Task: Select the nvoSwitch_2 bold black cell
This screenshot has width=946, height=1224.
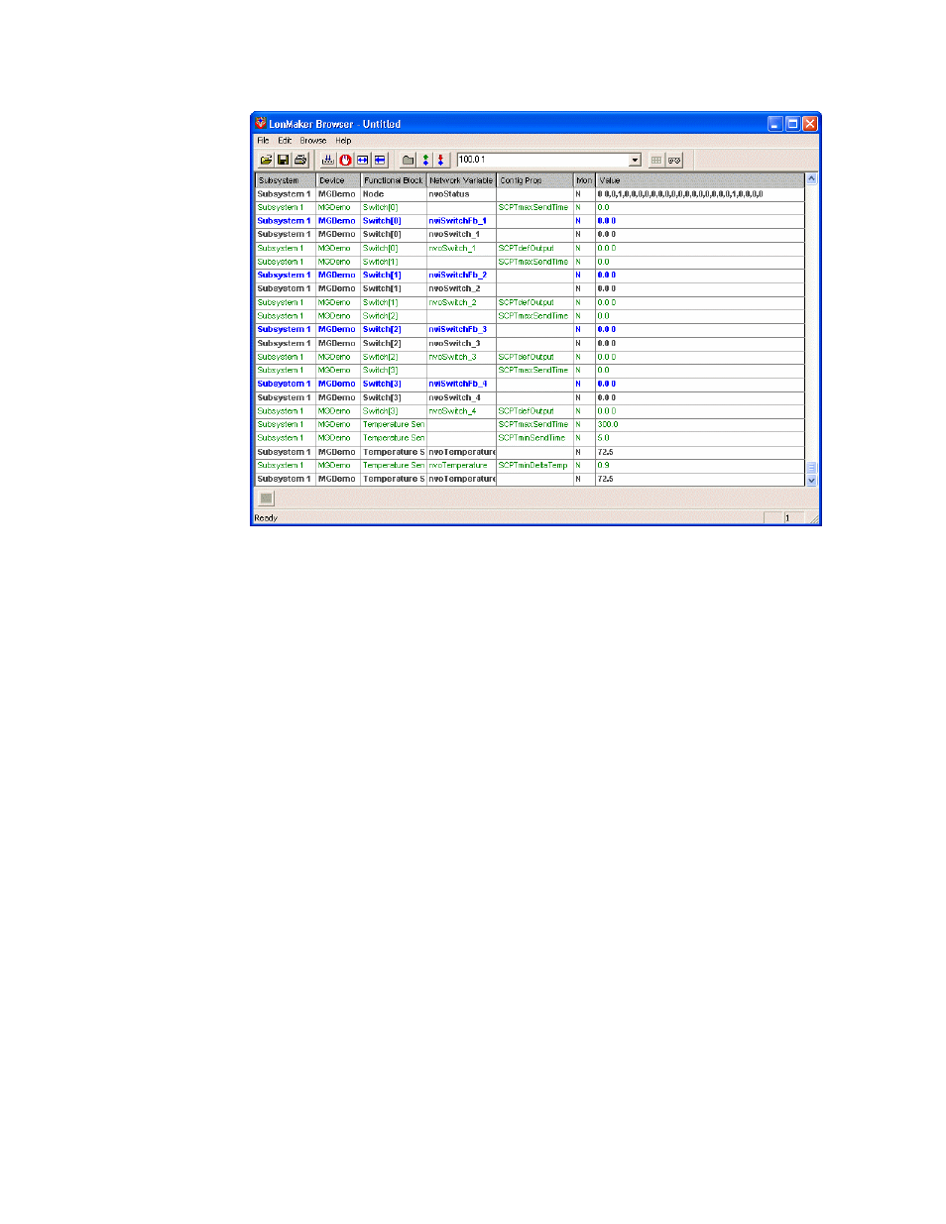Action: click(x=461, y=289)
